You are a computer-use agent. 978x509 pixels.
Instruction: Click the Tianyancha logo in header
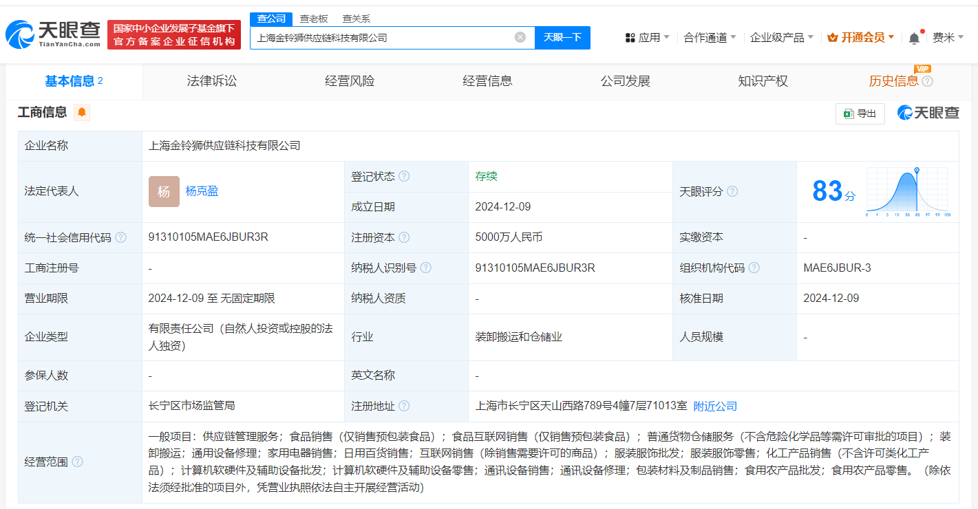(54, 34)
